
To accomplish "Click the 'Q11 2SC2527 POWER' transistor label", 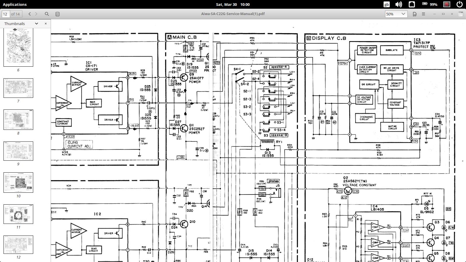I will pyautogui.click(x=197, y=129).
